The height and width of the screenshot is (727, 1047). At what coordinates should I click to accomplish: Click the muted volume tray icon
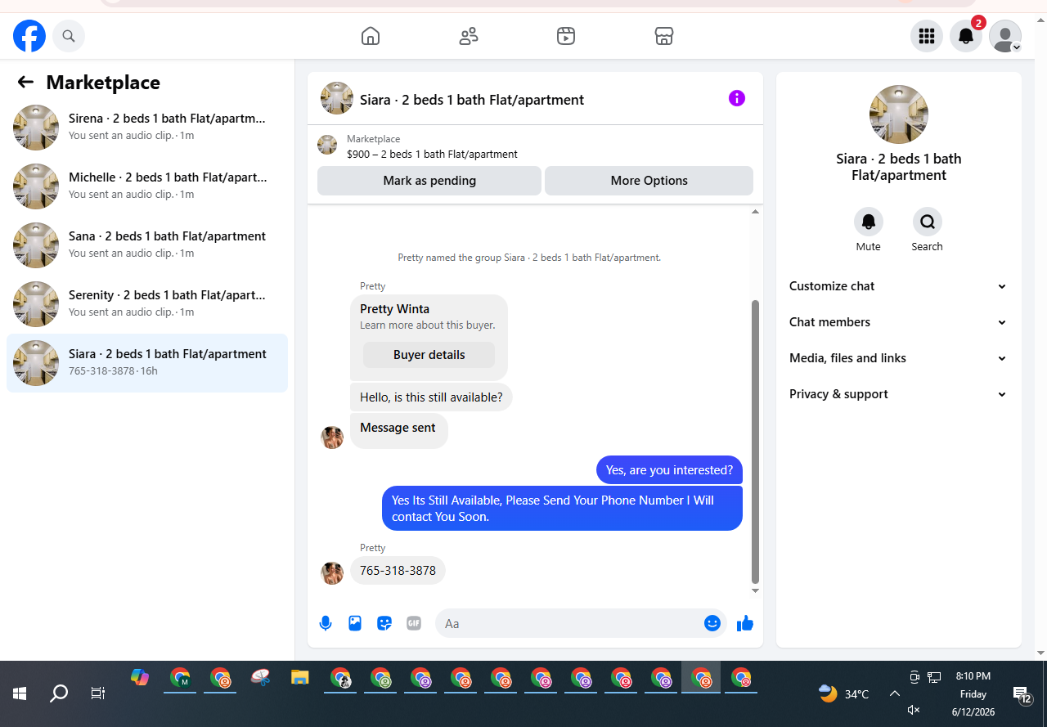pos(914,710)
